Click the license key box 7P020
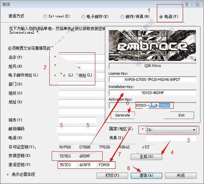The height and width of the screenshot is (184, 204). pos(107,147)
